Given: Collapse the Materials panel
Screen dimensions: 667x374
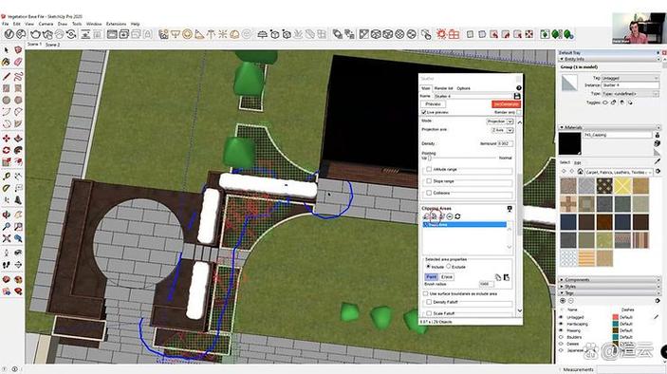Looking at the screenshot, I should 562,127.
